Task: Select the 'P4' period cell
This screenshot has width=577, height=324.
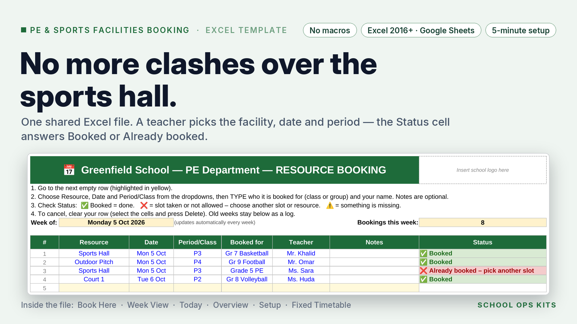Action: pos(197,262)
